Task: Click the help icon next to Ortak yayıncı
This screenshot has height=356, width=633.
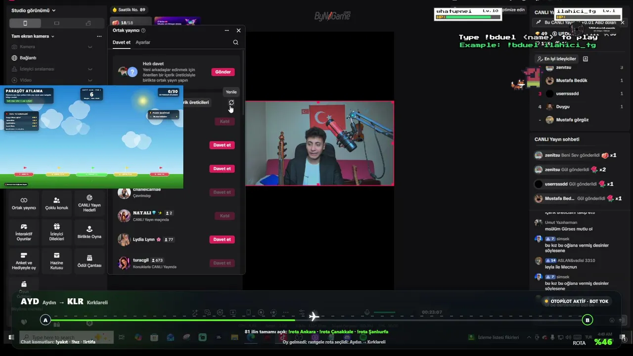Action: pyautogui.click(x=143, y=31)
